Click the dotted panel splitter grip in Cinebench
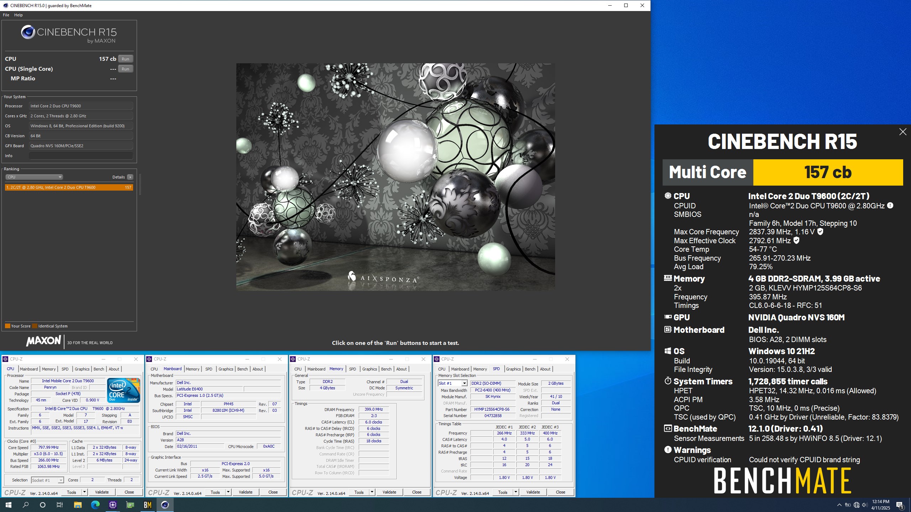The image size is (911, 512). (140, 184)
